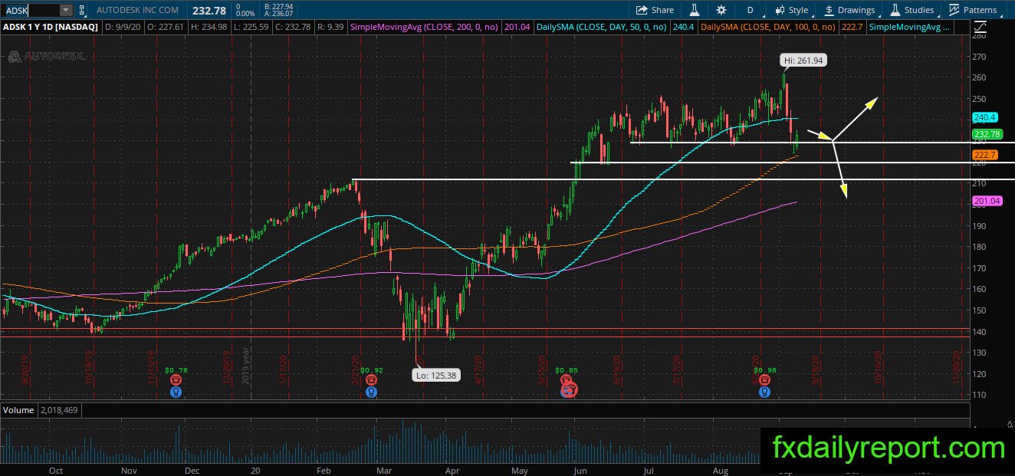Click the $0.98 earnings value
The image size is (1015, 476).
(x=764, y=370)
